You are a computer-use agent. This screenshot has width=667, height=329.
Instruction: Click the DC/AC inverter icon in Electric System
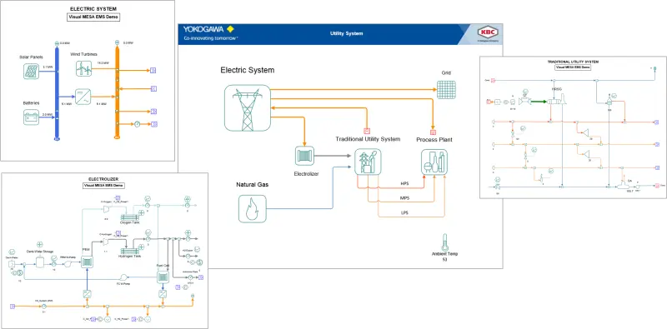[x=83, y=97]
